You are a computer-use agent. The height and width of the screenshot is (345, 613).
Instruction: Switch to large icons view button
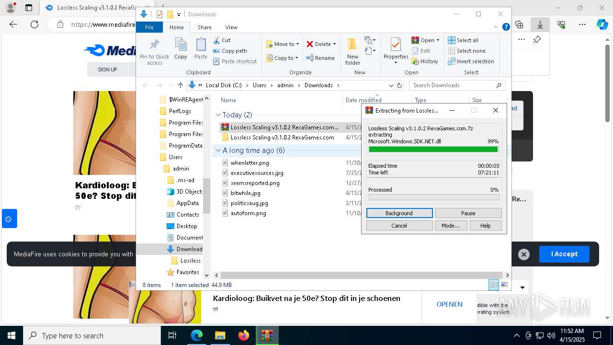[x=504, y=285]
